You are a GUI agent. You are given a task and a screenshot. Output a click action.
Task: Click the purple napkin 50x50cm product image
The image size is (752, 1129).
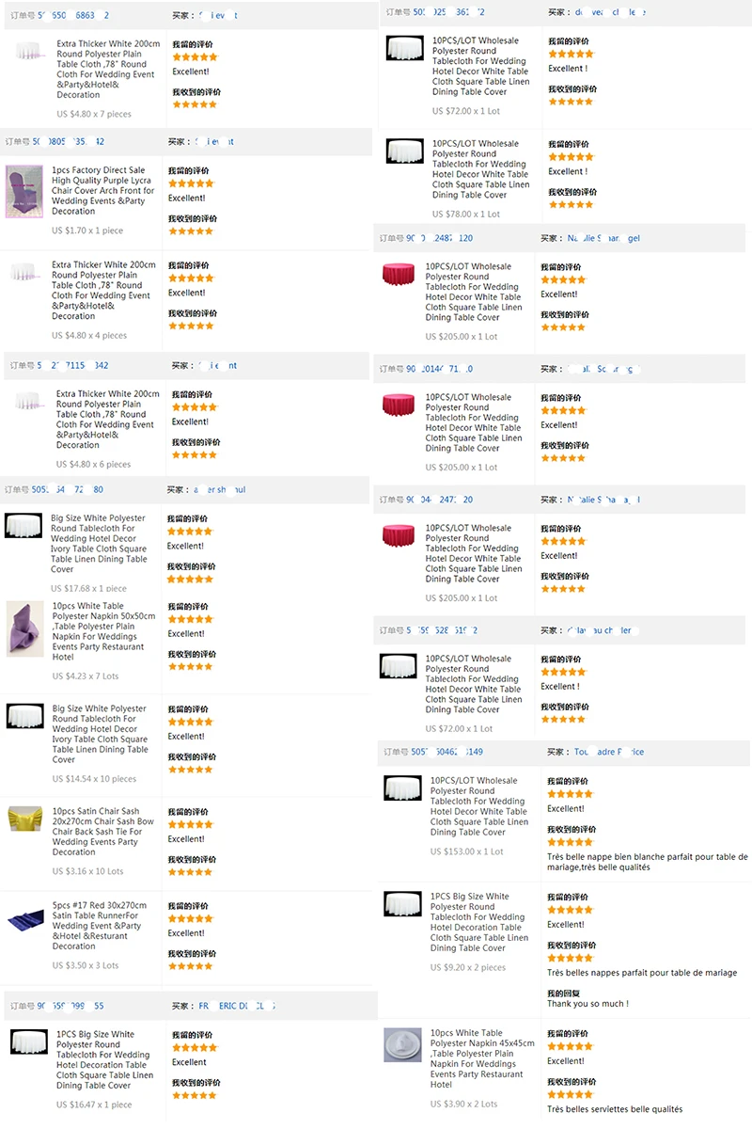pyautogui.click(x=24, y=629)
